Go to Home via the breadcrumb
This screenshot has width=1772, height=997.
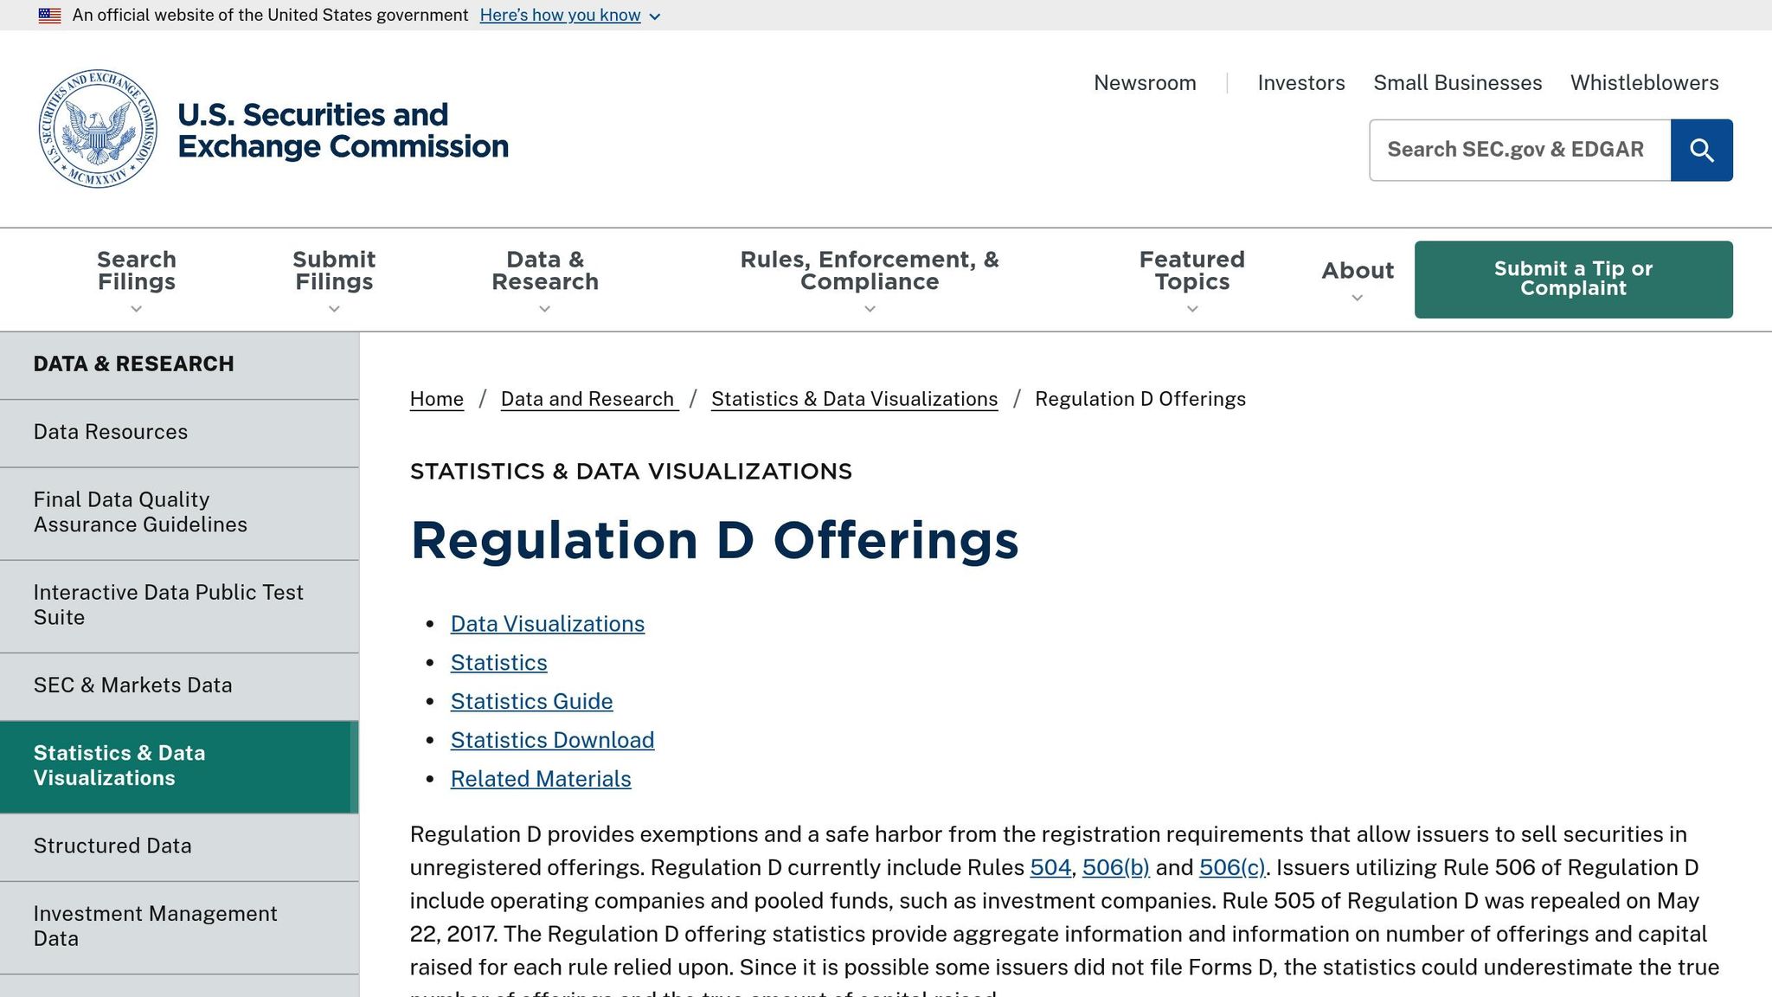pos(436,399)
